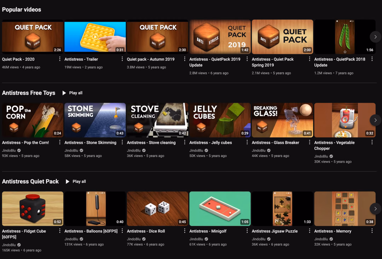Open the Breaking Glass video thumbnail
The height and width of the screenshot is (259, 382).
point(282,120)
